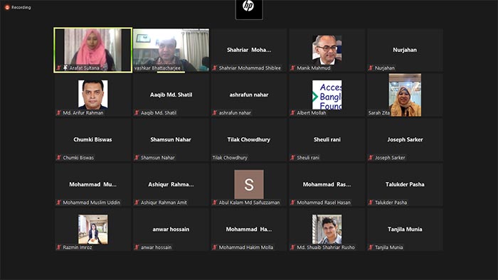
Task: Select vashkar Bhattacharjee's video tile
Action: [171, 50]
